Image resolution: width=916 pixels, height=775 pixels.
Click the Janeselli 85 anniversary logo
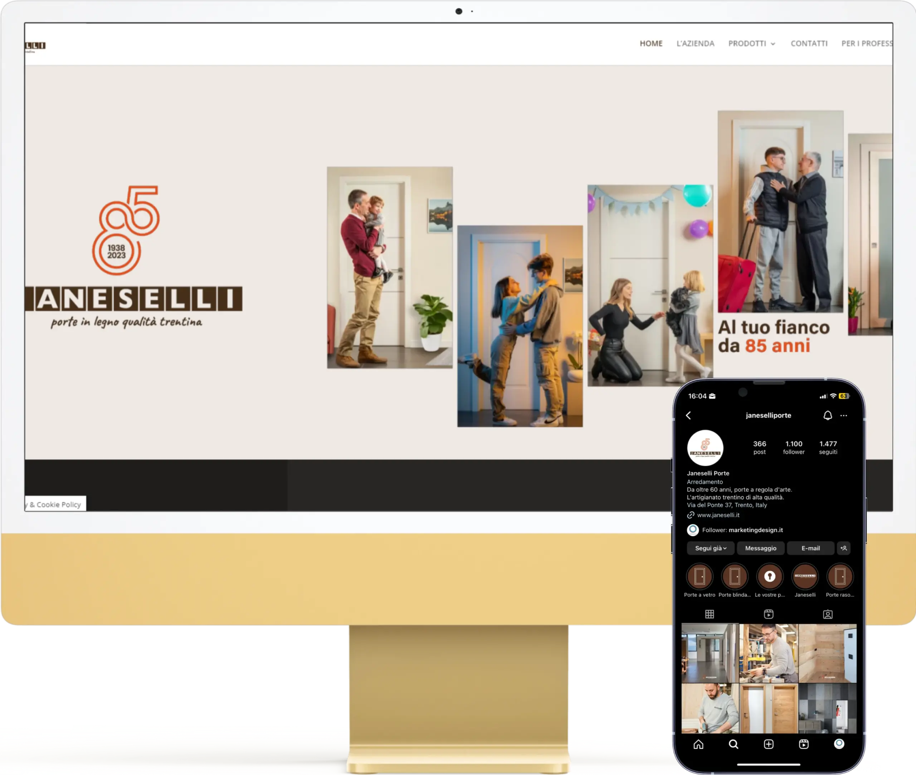[x=133, y=258]
